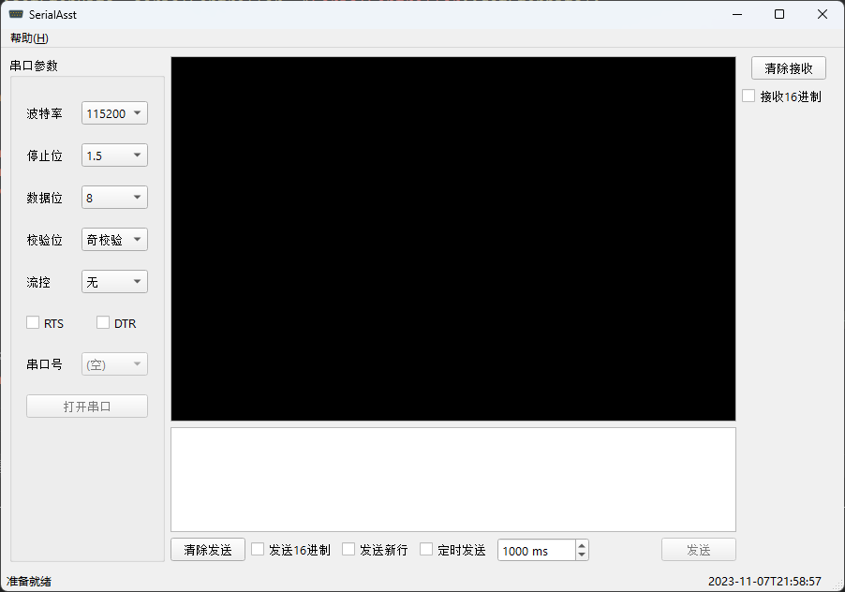
Task: Check the 发送16进制 hex send option
Action: (x=258, y=550)
